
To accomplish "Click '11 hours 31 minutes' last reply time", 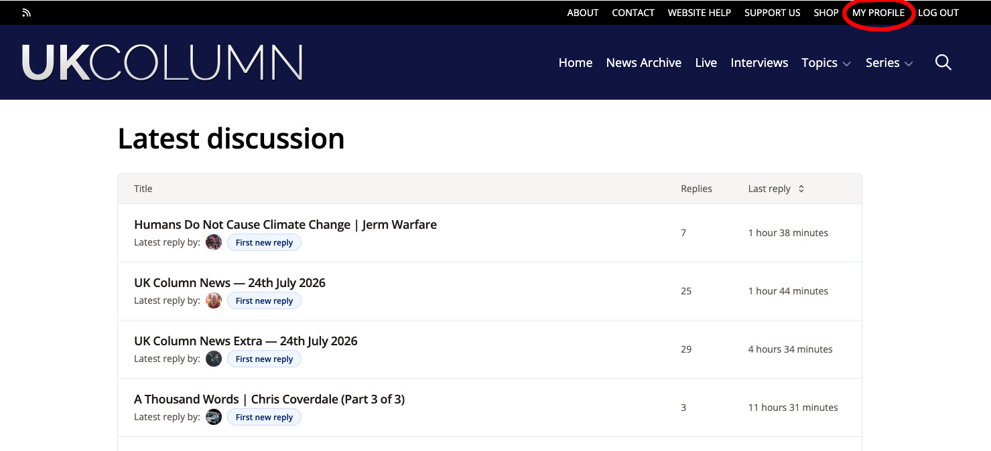I will pos(793,408).
